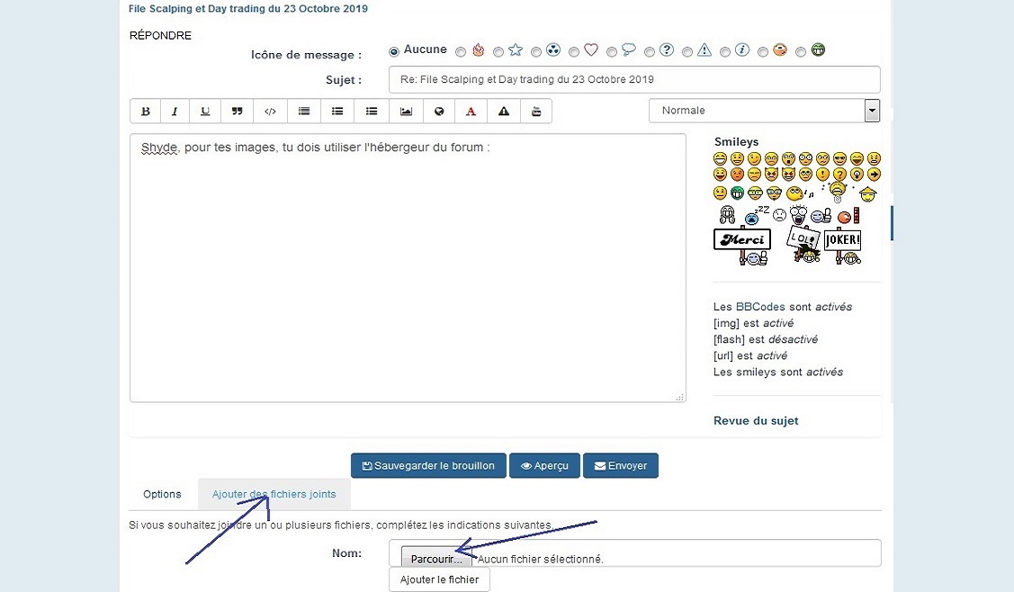Open the Revue du sujet link
The height and width of the screenshot is (592, 1014).
tap(756, 420)
